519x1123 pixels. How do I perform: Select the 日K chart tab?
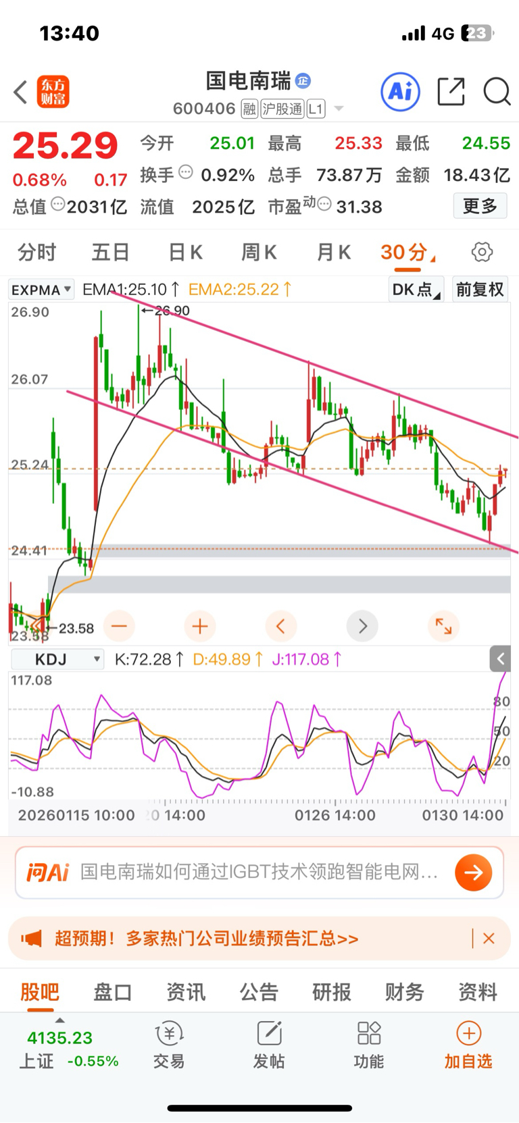pyautogui.click(x=185, y=253)
